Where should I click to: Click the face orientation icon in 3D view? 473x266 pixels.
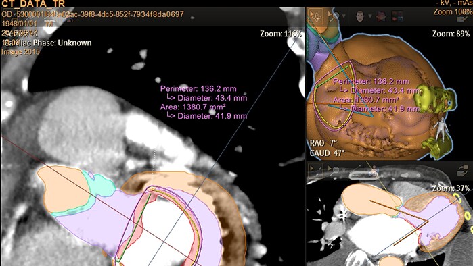(x=360, y=16)
